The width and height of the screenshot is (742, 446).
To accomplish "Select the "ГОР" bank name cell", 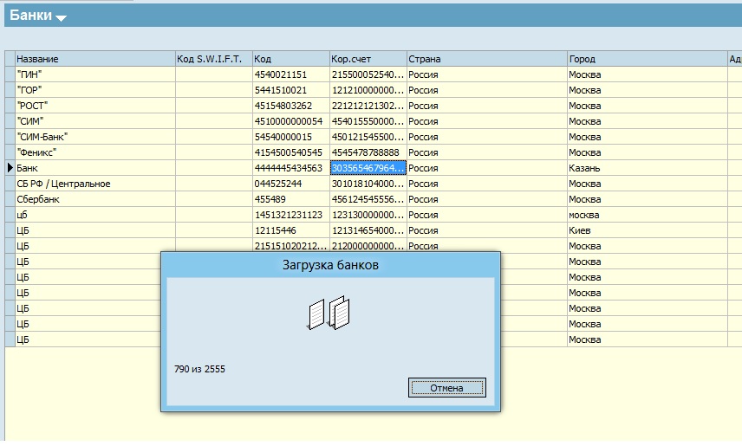I will [x=95, y=90].
